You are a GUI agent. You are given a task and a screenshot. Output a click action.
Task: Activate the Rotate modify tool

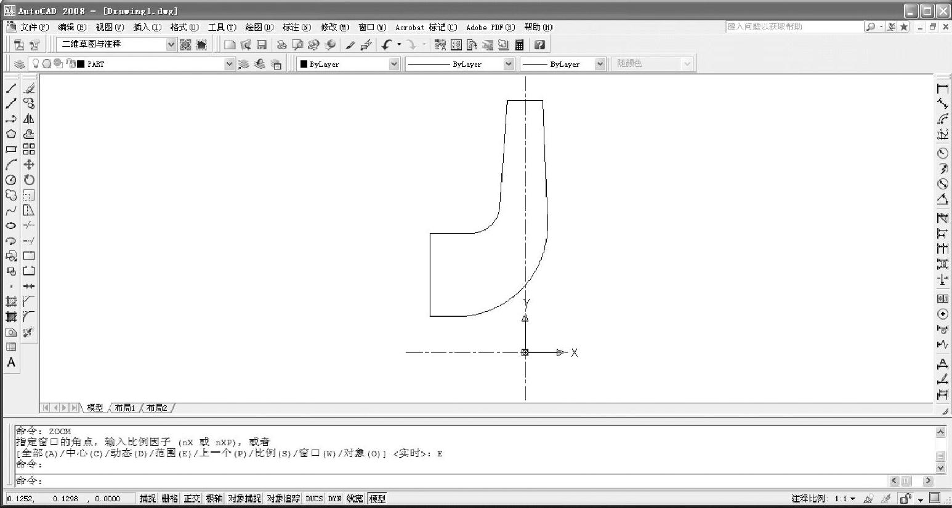coord(29,180)
